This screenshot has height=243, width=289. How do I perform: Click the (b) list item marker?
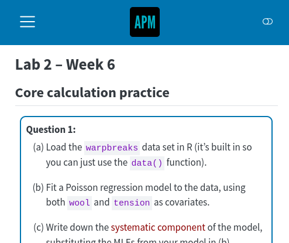coord(38,187)
